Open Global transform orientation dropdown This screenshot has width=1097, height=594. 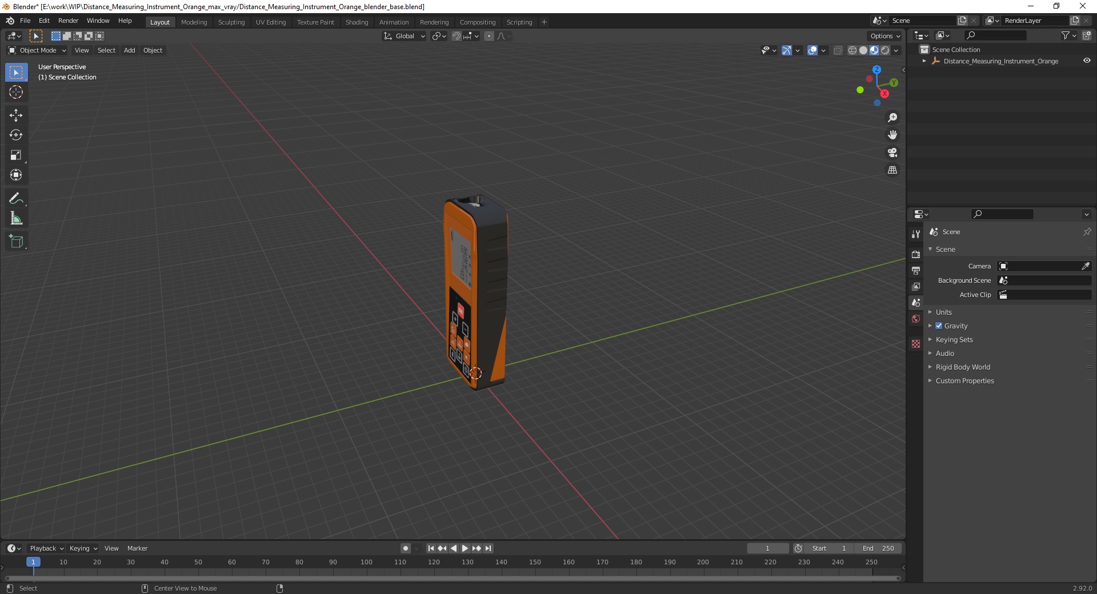coord(405,36)
